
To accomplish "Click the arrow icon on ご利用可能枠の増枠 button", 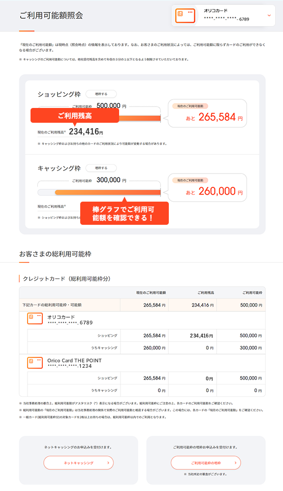I will click(235, 463).
